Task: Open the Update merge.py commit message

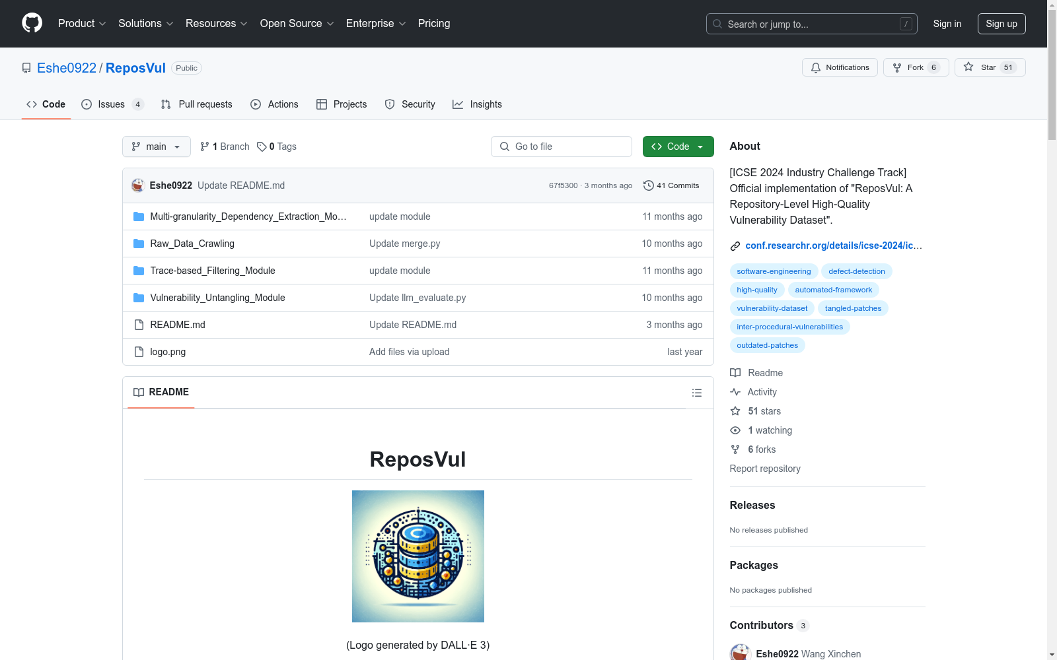Action: click(405, 244)
